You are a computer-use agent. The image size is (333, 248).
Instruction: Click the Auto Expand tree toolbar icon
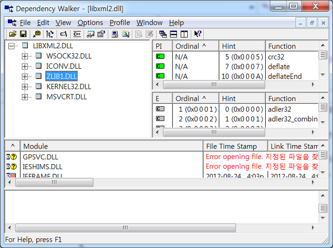(x=50, y=34)
